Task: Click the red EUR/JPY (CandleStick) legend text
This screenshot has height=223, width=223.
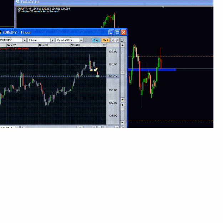Action: (14, 49)
